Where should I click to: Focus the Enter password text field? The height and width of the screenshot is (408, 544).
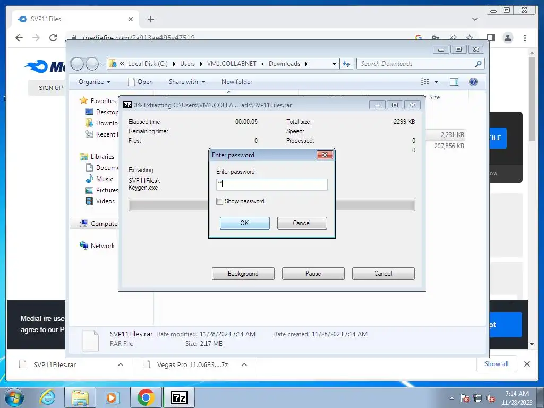[x=271, y=184]
